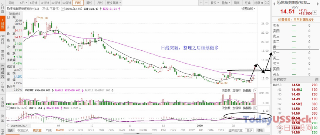Select the 均线 indicator

click(48, 130)
